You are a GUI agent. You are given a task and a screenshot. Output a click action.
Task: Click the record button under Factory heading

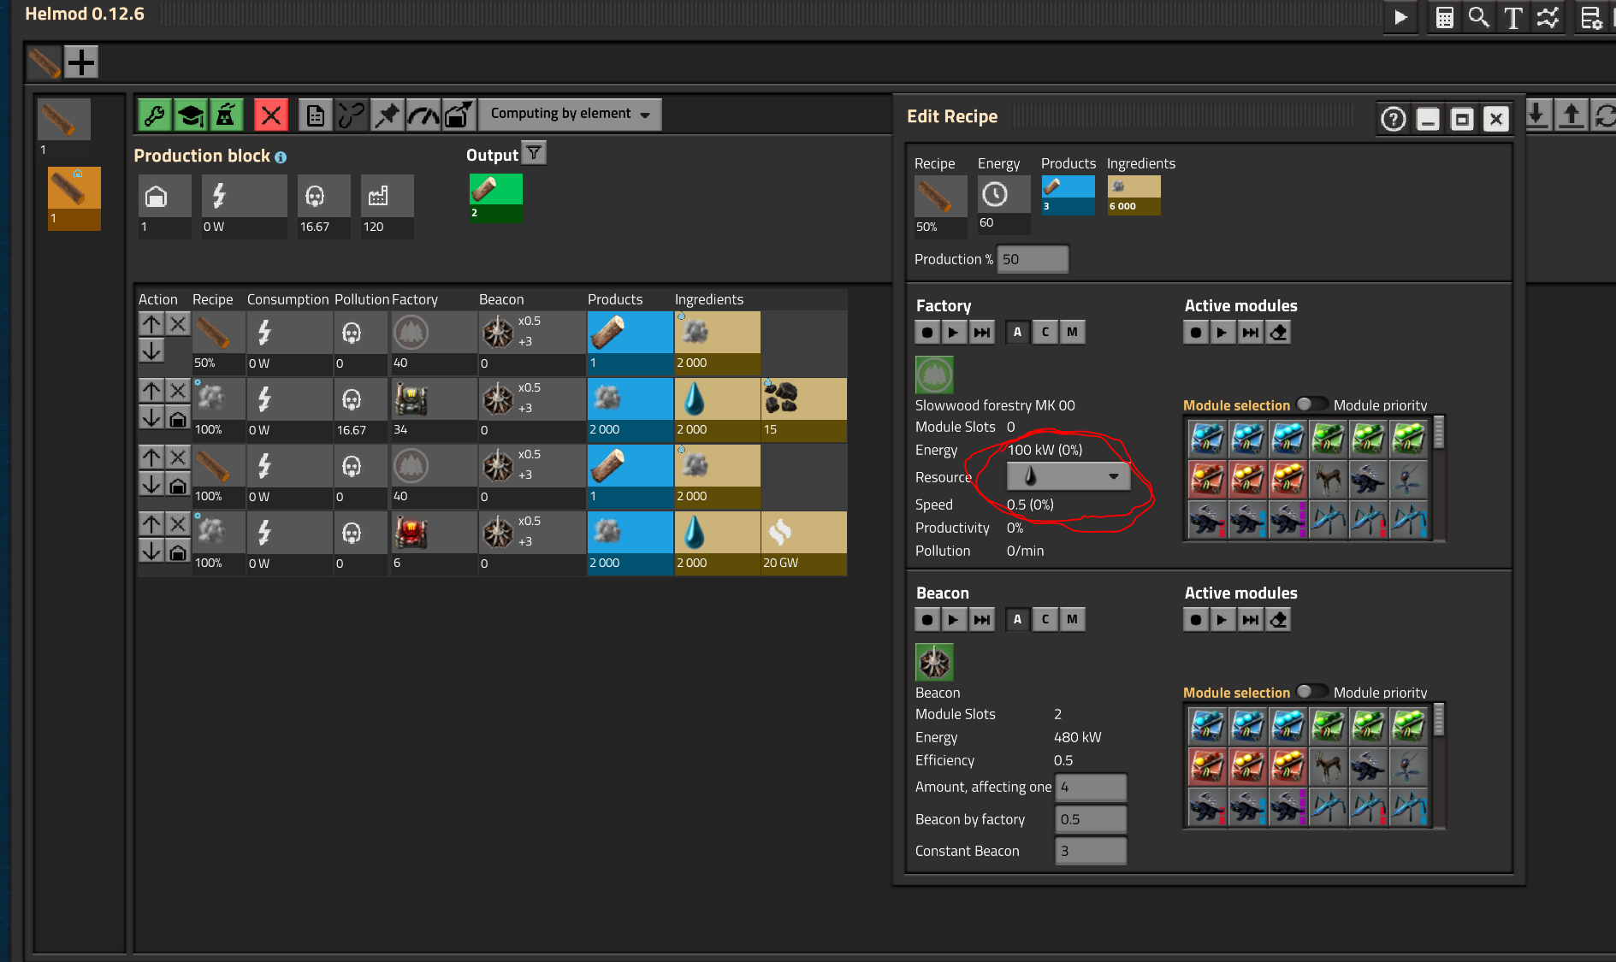[x=927, y=332]
